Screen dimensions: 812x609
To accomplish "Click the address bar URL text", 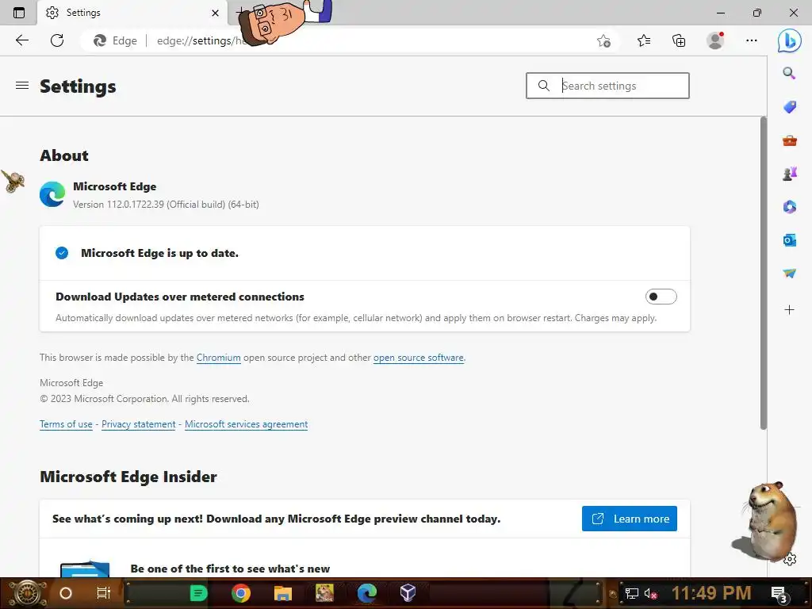I will (201, 40).
